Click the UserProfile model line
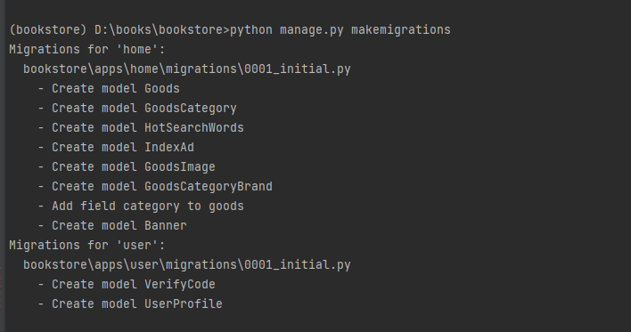631x332 pixels. point(130,304)
